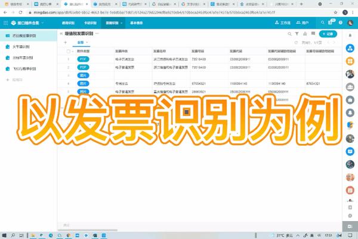Image resolution: width=358 pixels, height=239 pixels.
Task: Switch to the 通用识别 section tab
Action: (68, 23)
